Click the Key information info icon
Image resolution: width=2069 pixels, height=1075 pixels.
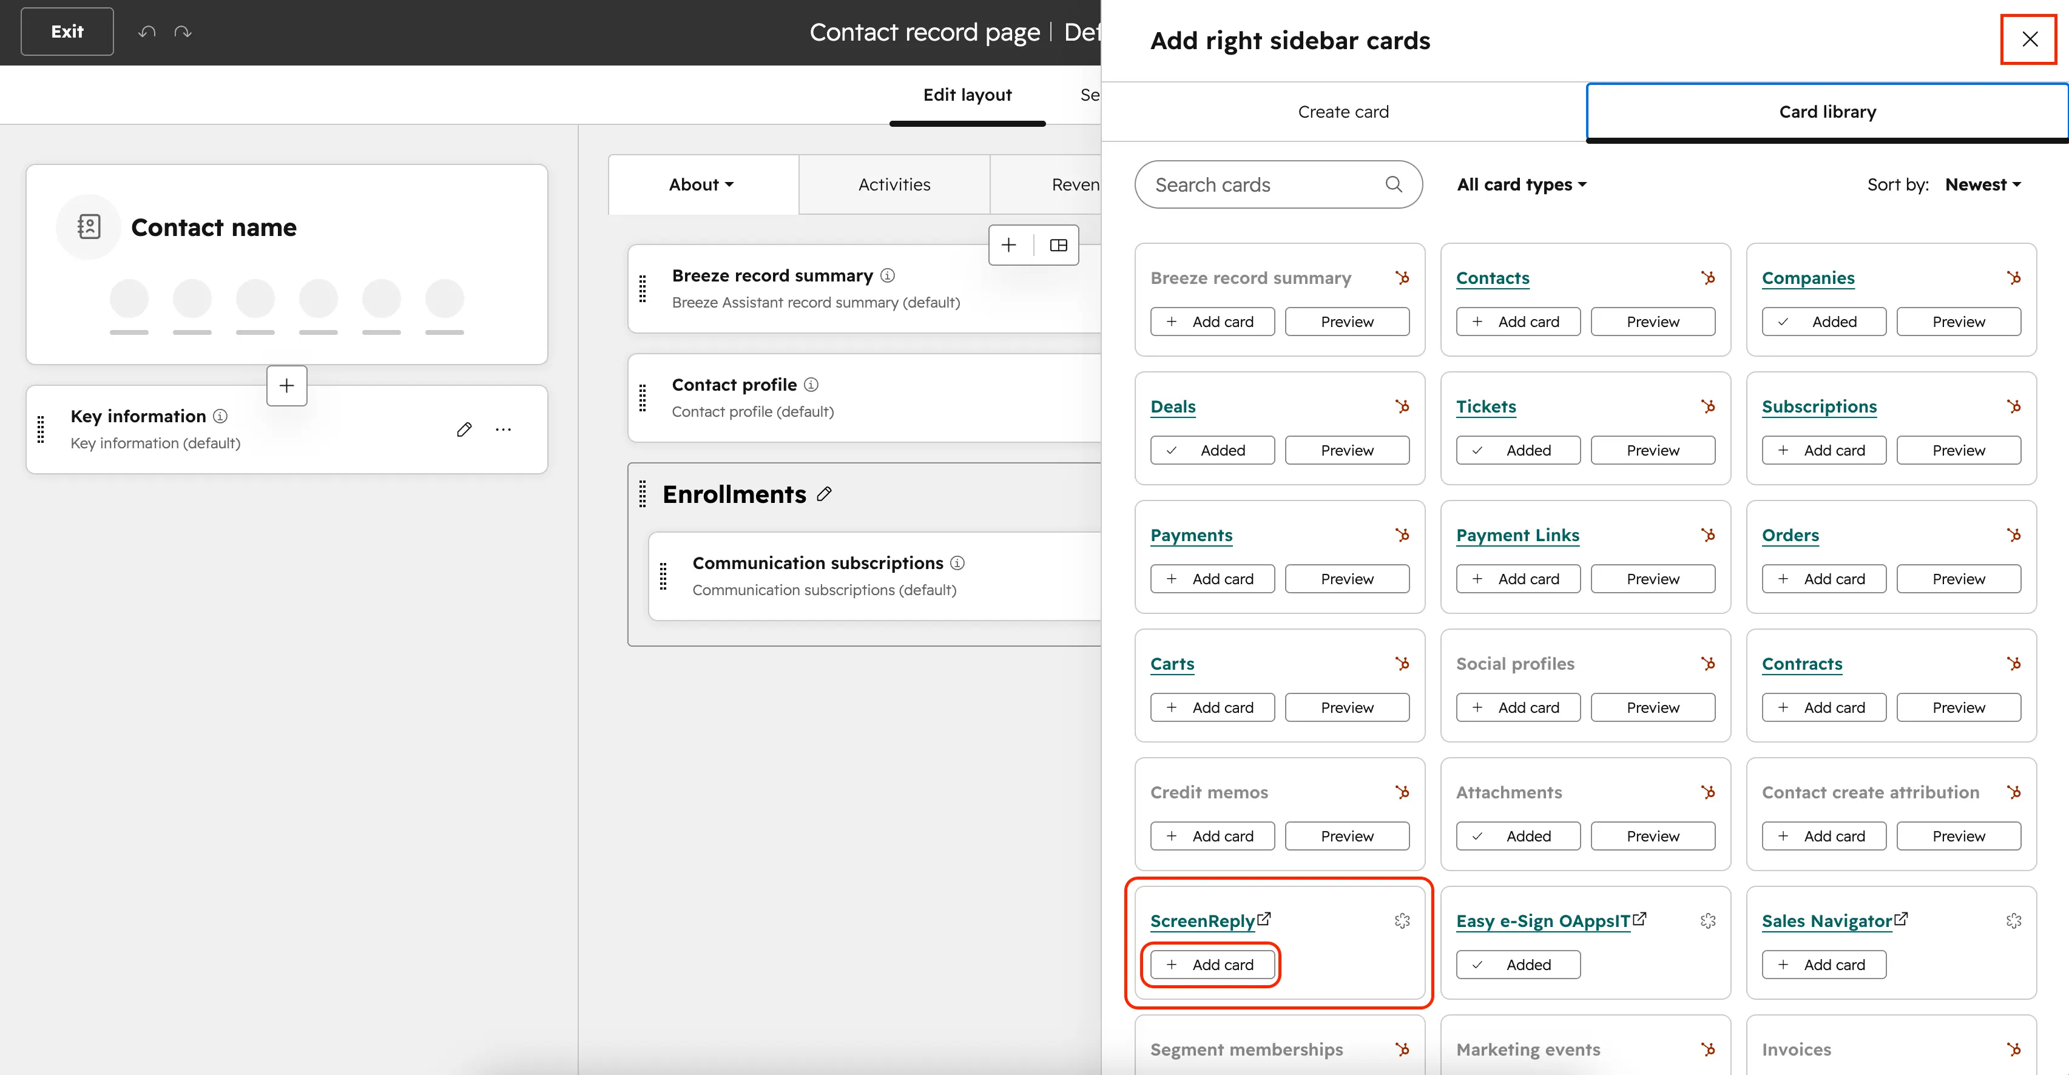[220, 416]
